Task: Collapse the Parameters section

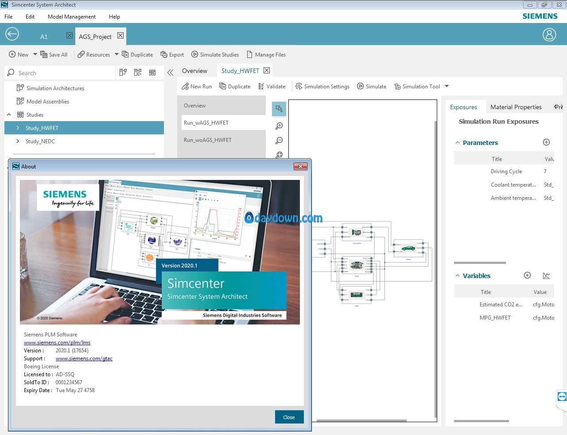Action: (x=458, y=142)
